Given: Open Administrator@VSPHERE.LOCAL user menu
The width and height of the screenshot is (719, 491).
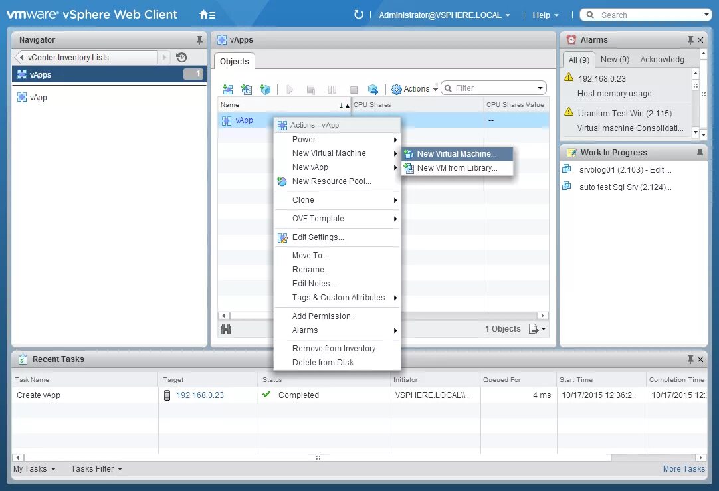Looking at the screenshot, I should 445,15.
